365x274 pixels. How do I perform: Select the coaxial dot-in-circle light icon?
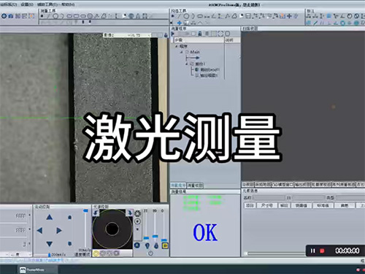pos(137,221)
